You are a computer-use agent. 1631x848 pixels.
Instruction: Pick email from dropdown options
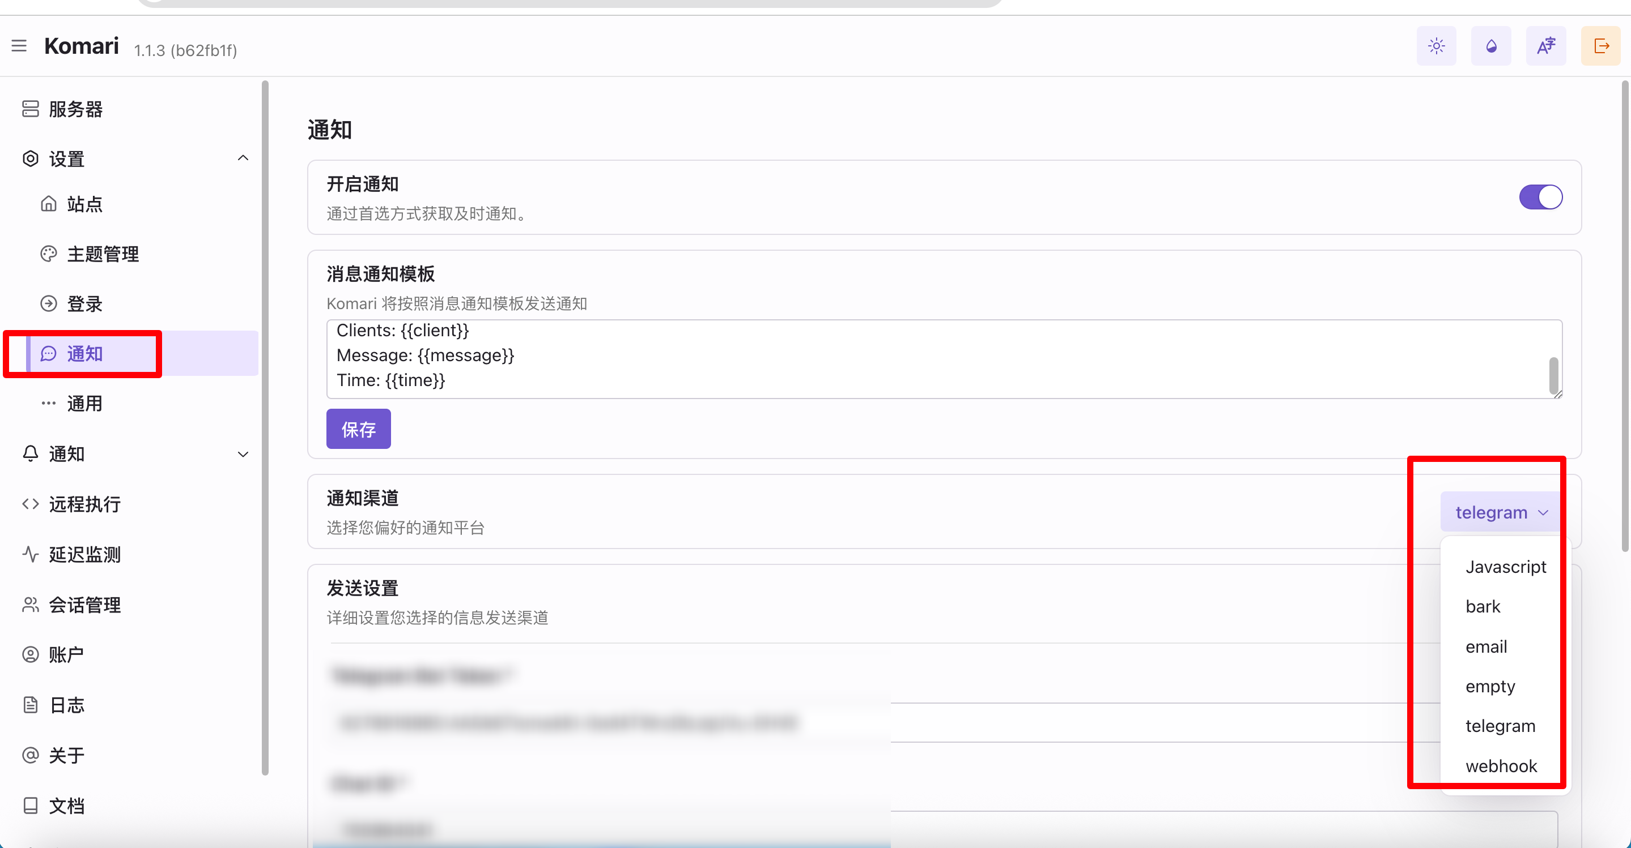(1485, 646)
